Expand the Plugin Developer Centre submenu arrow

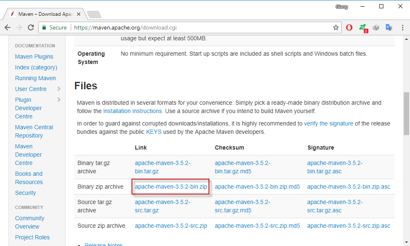click(x=59, y=100)
